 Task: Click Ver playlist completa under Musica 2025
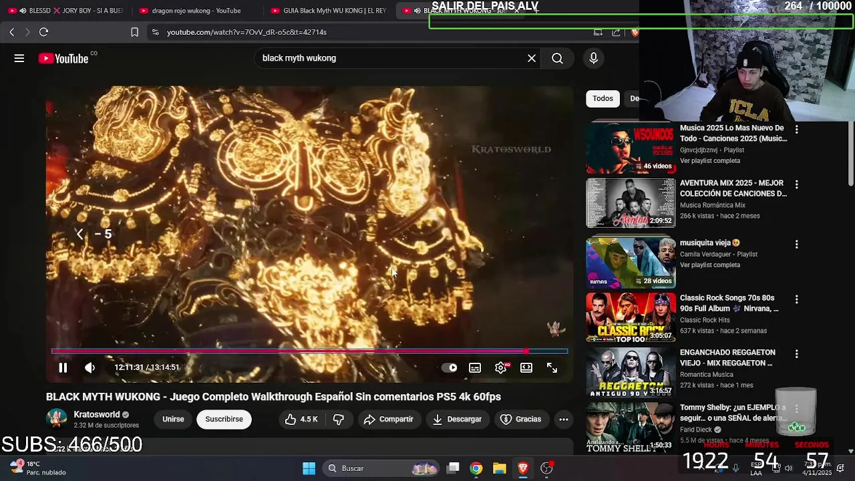click(710, 161)
